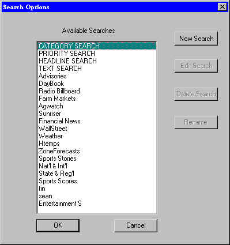Screen dimensions: 230x245
Task: Choose Sports Stories search
Action: tap(97, 159)
